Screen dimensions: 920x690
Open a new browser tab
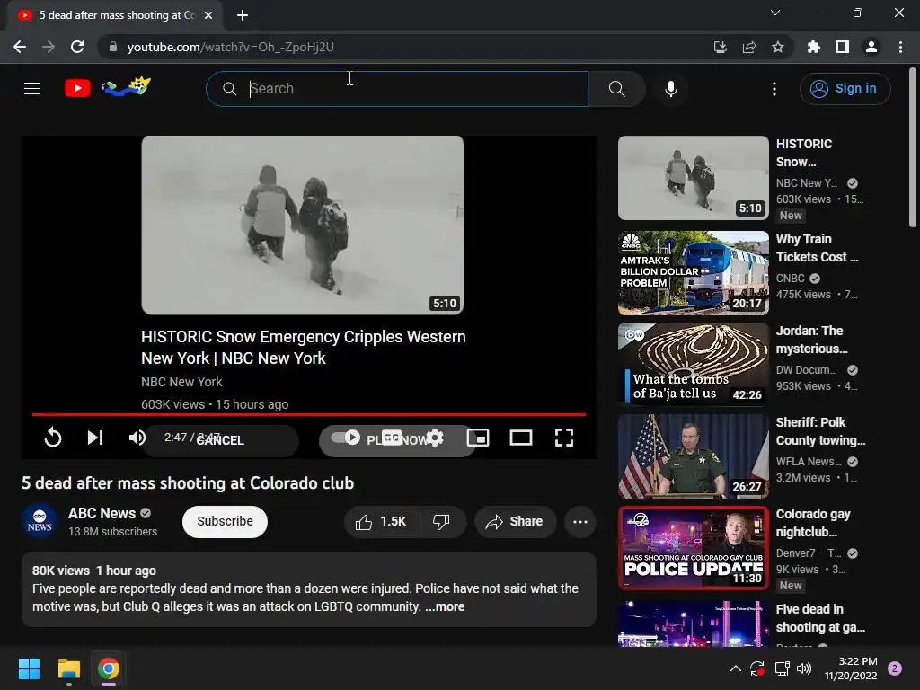pos(243,15)
